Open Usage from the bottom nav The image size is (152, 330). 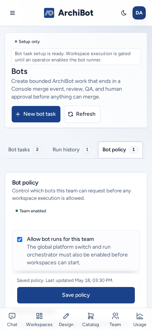coord(140,319)
